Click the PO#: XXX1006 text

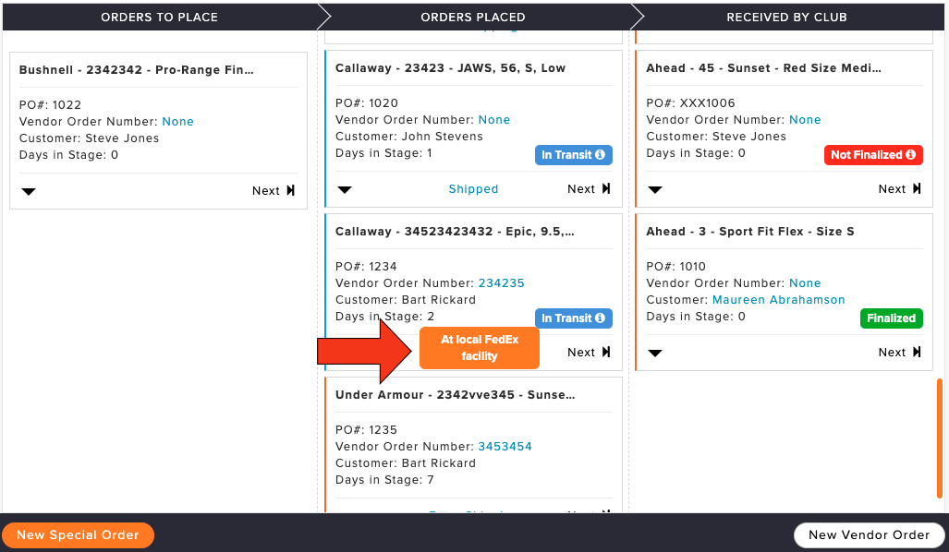(x=690, y=102)
